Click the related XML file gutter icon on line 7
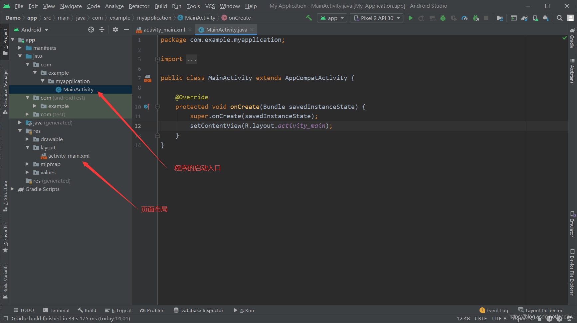The height and width of the screenshot is (323, 577). coord(148,79)
